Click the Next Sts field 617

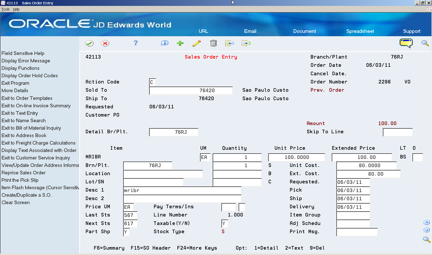pyautogui.click(x=130, y=223)
